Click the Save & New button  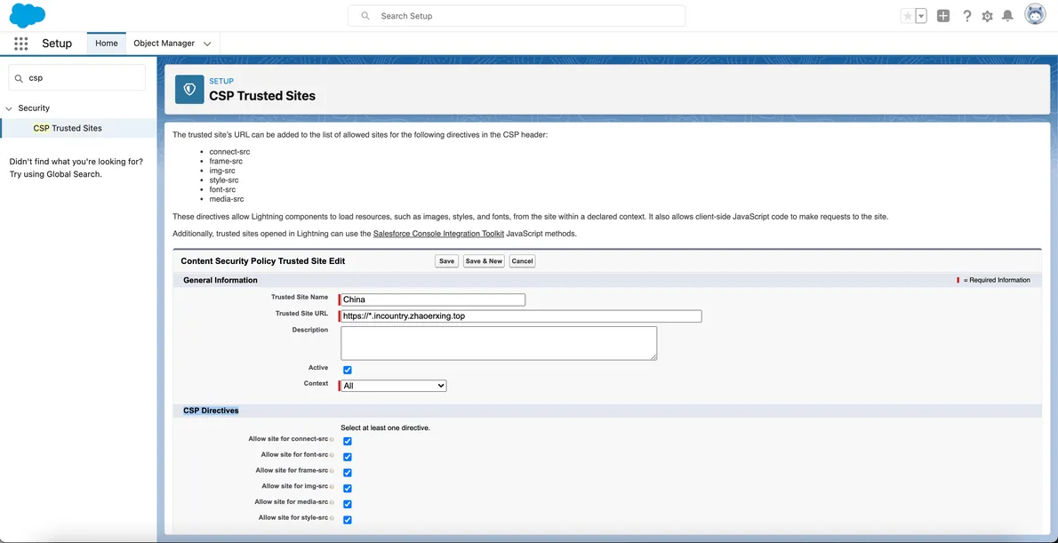tap(484, 261)
